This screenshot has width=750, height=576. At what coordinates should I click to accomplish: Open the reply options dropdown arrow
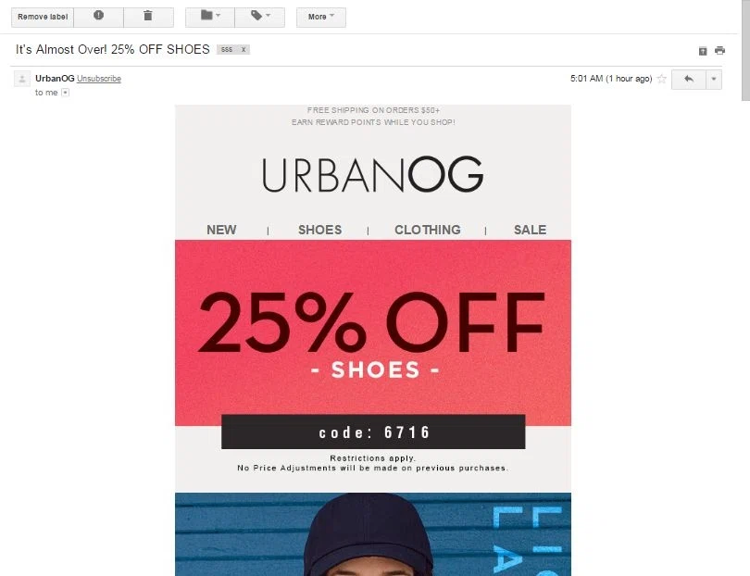pos(714,80)
